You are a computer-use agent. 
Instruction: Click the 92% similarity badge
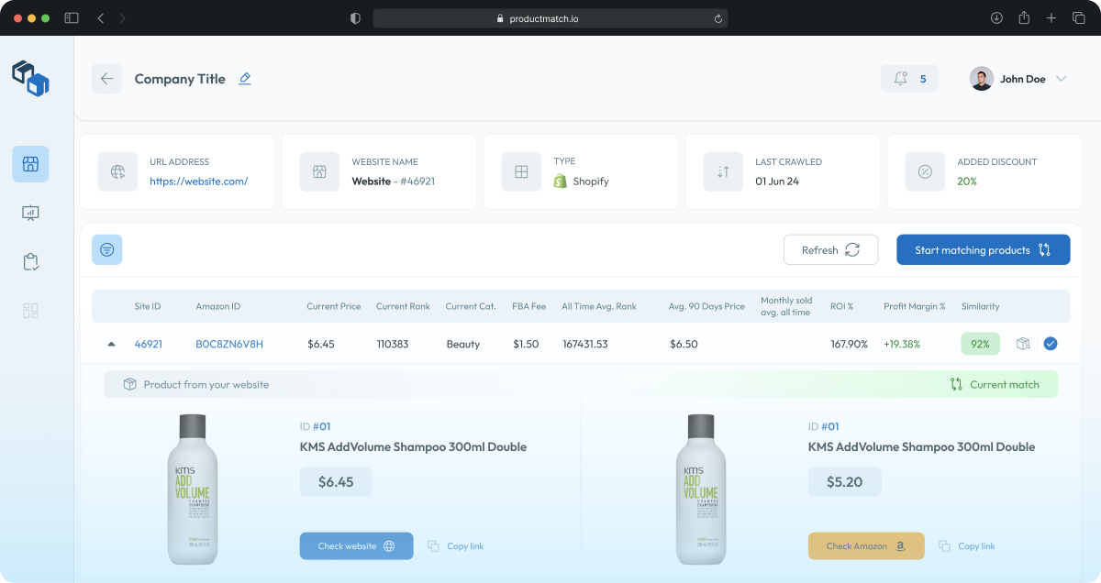(981, 344)
